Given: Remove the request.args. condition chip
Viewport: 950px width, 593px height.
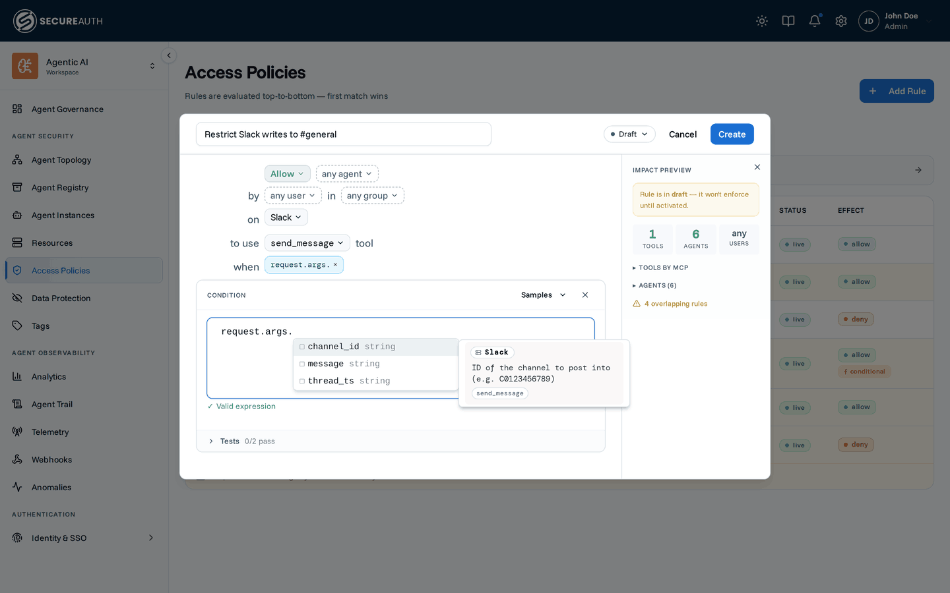Looking at the screenshot, I should (x=335, y=265).
